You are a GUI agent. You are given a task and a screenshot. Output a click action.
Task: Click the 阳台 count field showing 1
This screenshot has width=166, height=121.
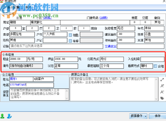click(84, 28)
